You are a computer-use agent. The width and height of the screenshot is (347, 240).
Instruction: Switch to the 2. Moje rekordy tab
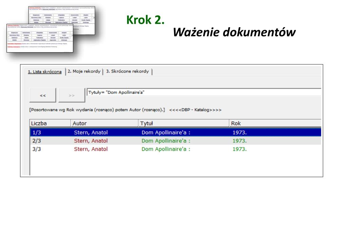coord(84,72)
